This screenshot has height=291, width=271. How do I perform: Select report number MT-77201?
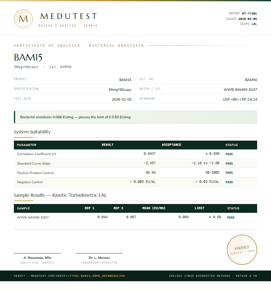pyautogui.click(x=250, y=14)
